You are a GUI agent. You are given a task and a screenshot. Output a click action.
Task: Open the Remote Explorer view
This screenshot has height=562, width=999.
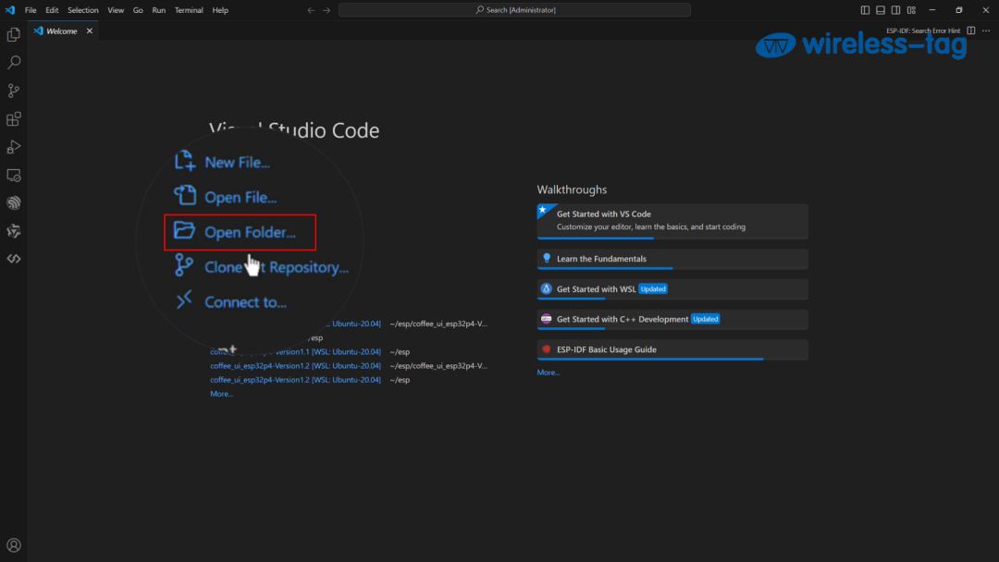point(14,175)
